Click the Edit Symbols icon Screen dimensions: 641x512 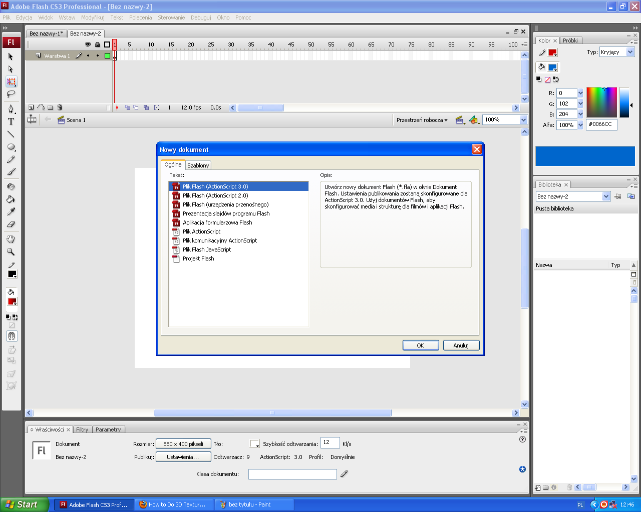pos(474,120)
